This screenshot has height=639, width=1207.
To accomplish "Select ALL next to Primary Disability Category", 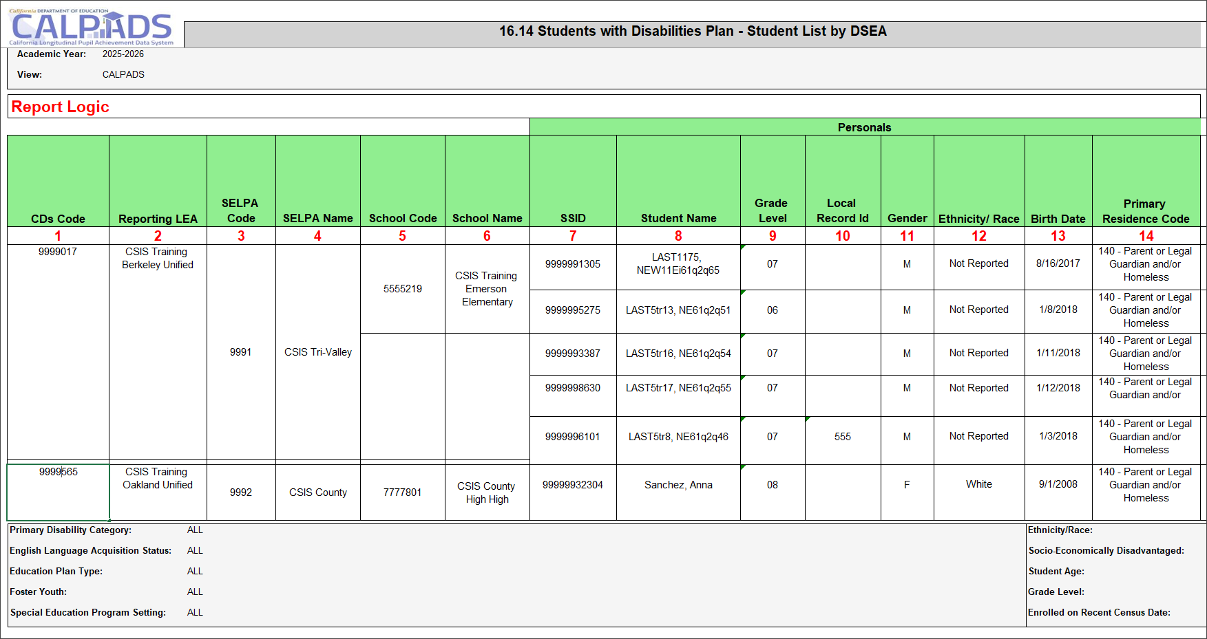I will point(195,530).
